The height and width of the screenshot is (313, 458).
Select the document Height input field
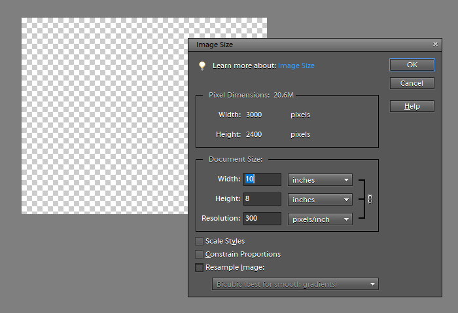(x=262, y=199)
